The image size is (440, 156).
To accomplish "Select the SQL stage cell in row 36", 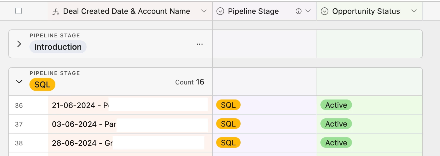I will click(x=228, y=105).
